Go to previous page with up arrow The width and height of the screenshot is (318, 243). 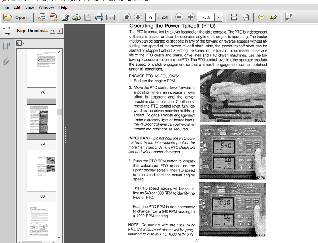[x=127, y=17]
